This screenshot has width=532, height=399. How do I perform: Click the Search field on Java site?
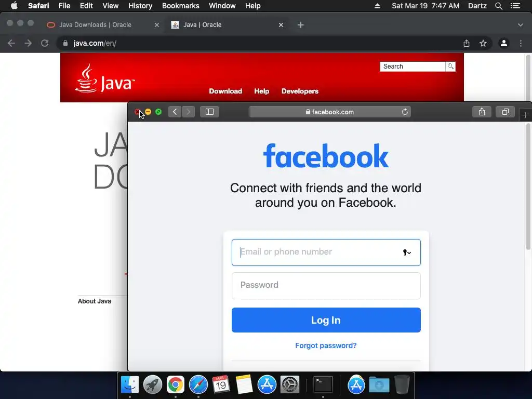coord(413,66)
